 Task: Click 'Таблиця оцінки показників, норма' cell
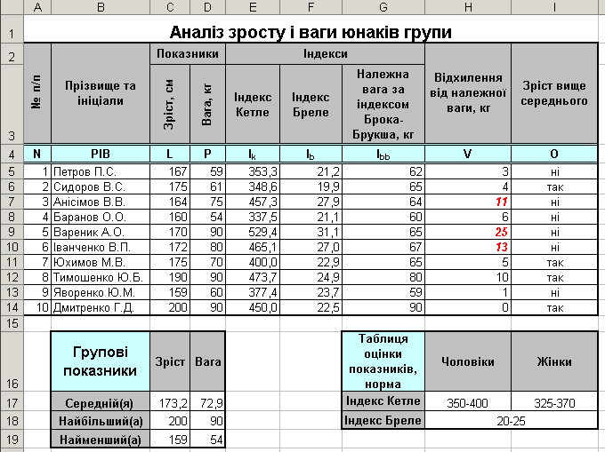click(x=383, y=361)
